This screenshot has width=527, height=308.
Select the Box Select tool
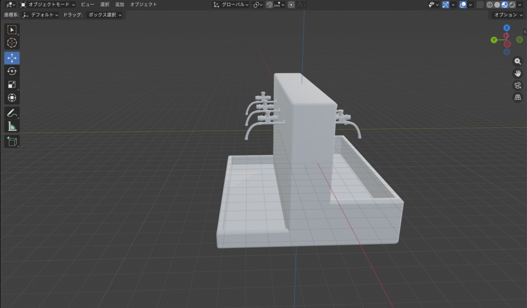pyautogui.click(x=12, y=30)
